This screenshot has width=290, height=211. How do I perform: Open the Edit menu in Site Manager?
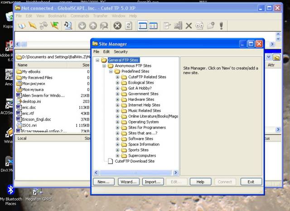click(106, 52)
